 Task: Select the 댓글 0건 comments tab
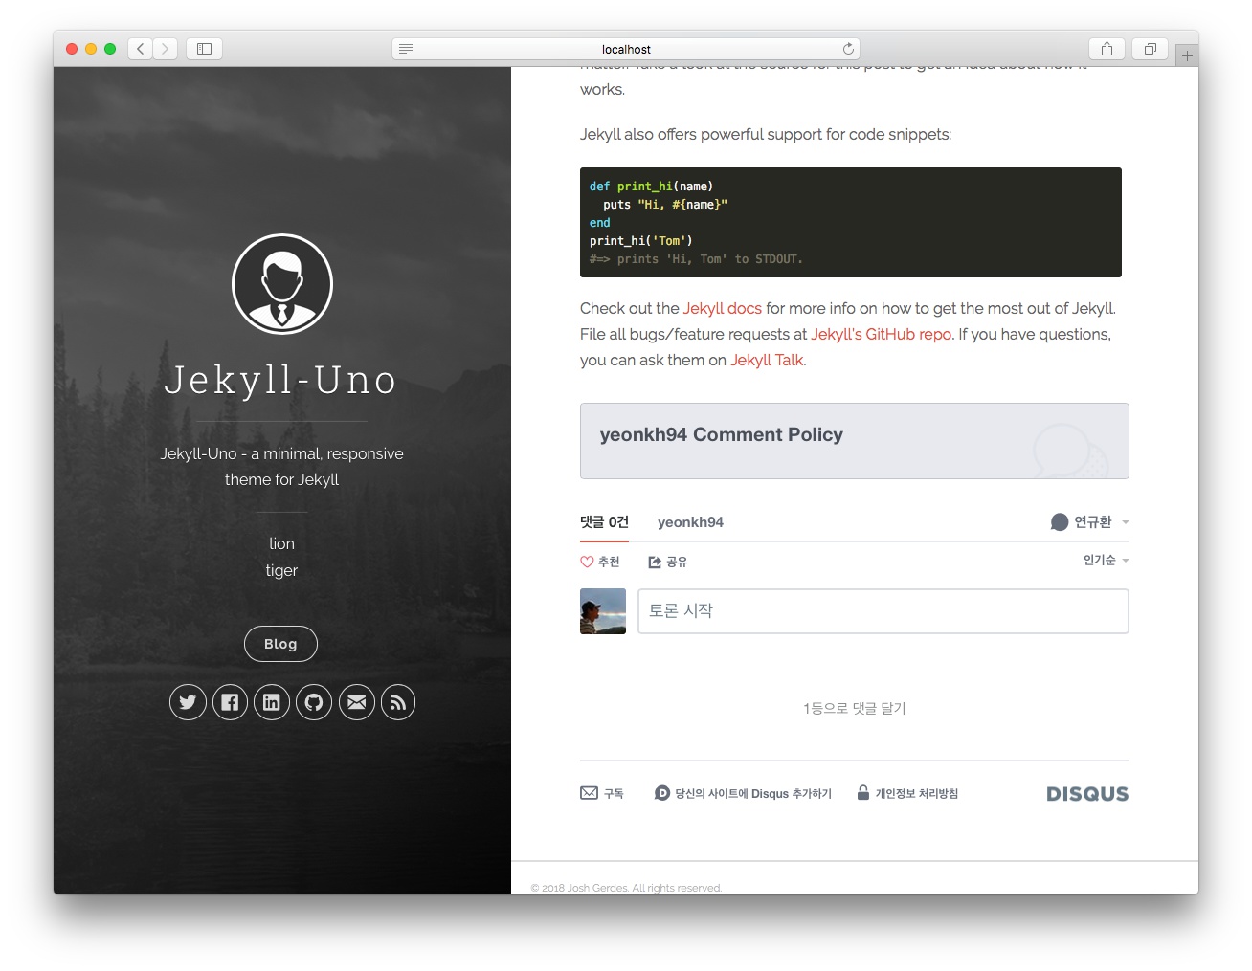click(x=604, y=522)
